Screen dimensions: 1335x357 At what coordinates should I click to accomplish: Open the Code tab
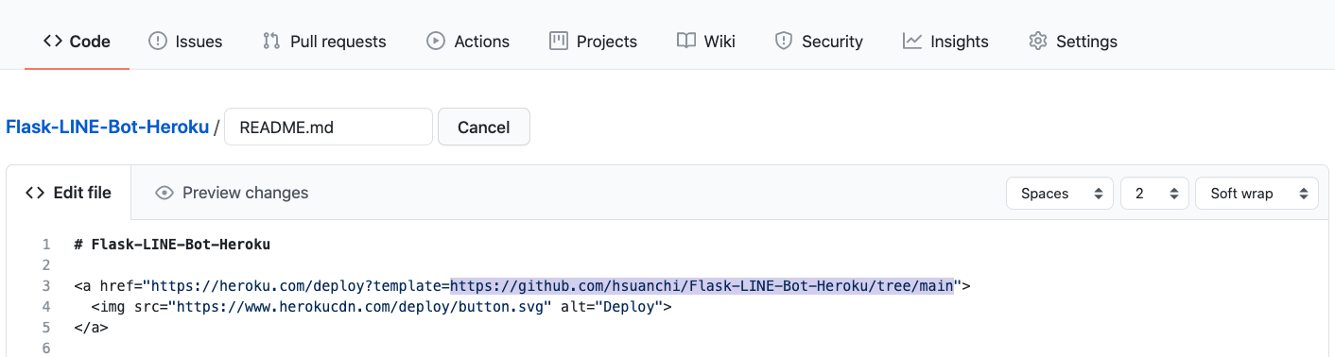coord(77,42)
